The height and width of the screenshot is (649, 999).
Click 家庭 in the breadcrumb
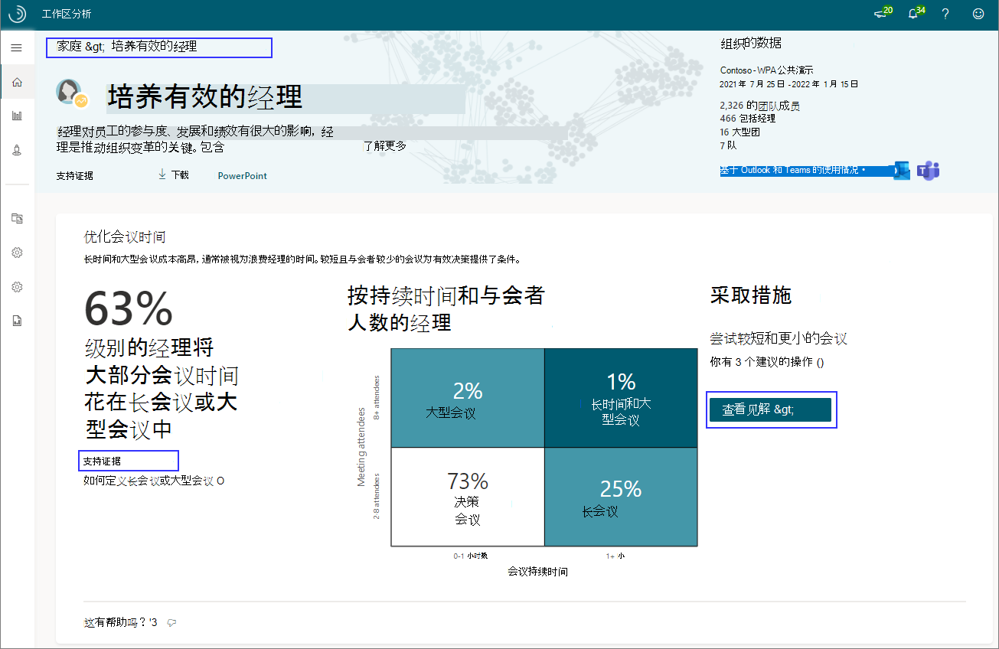(x=69, y=47)
